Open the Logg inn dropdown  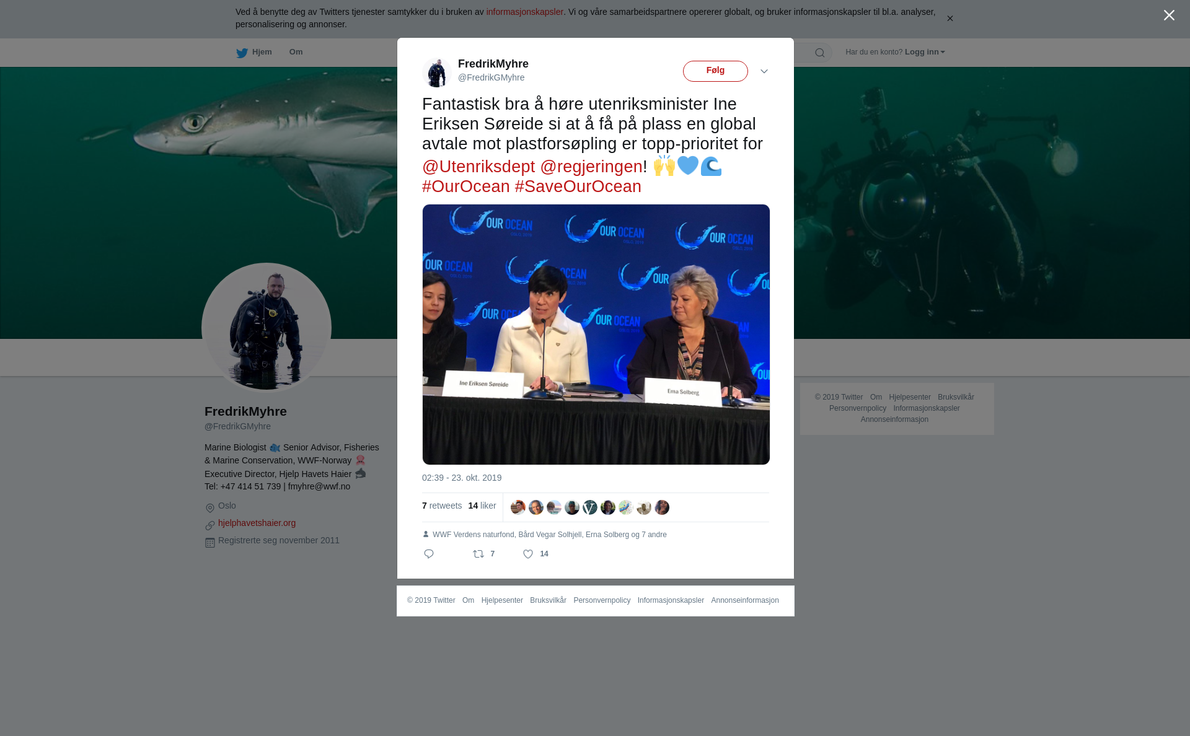(925, 52)
